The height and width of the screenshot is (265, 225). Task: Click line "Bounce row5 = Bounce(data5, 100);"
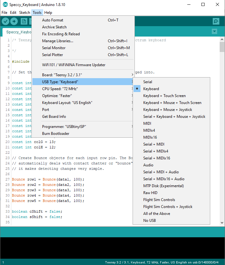point(48,201)
